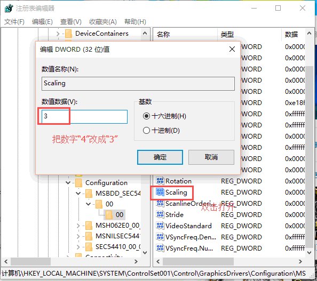The image size is (317, 281).
Task: Click the MSH062E0_00 folder icon
Action: point(89,226)
